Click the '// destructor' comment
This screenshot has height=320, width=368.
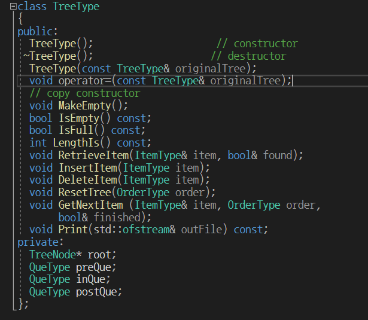point(248,56)
